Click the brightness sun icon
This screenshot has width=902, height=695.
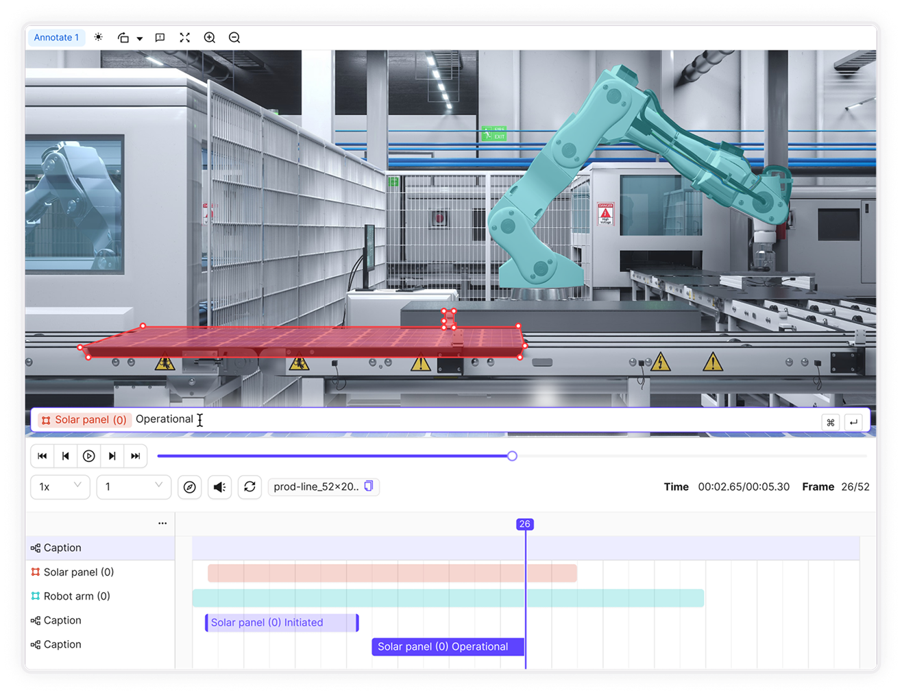[99, 38]
